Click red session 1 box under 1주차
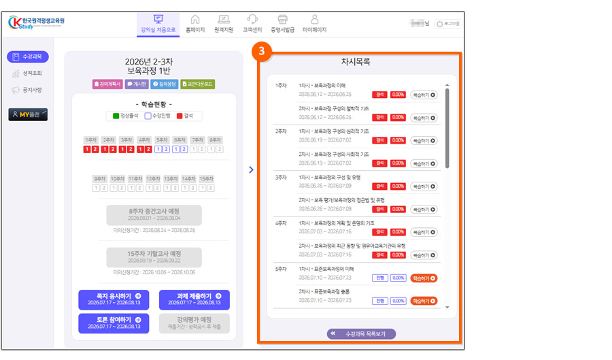612x360 pixels. point(86,149)
